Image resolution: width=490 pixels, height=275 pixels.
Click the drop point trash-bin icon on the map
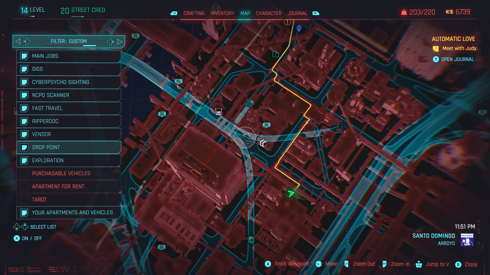pyautogui.click(x=218, y=112)
